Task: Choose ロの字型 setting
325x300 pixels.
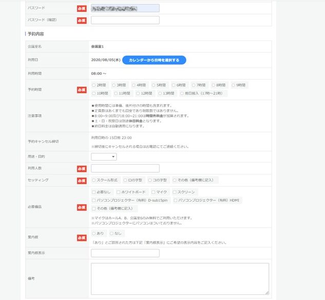Action: click(125, 180)
